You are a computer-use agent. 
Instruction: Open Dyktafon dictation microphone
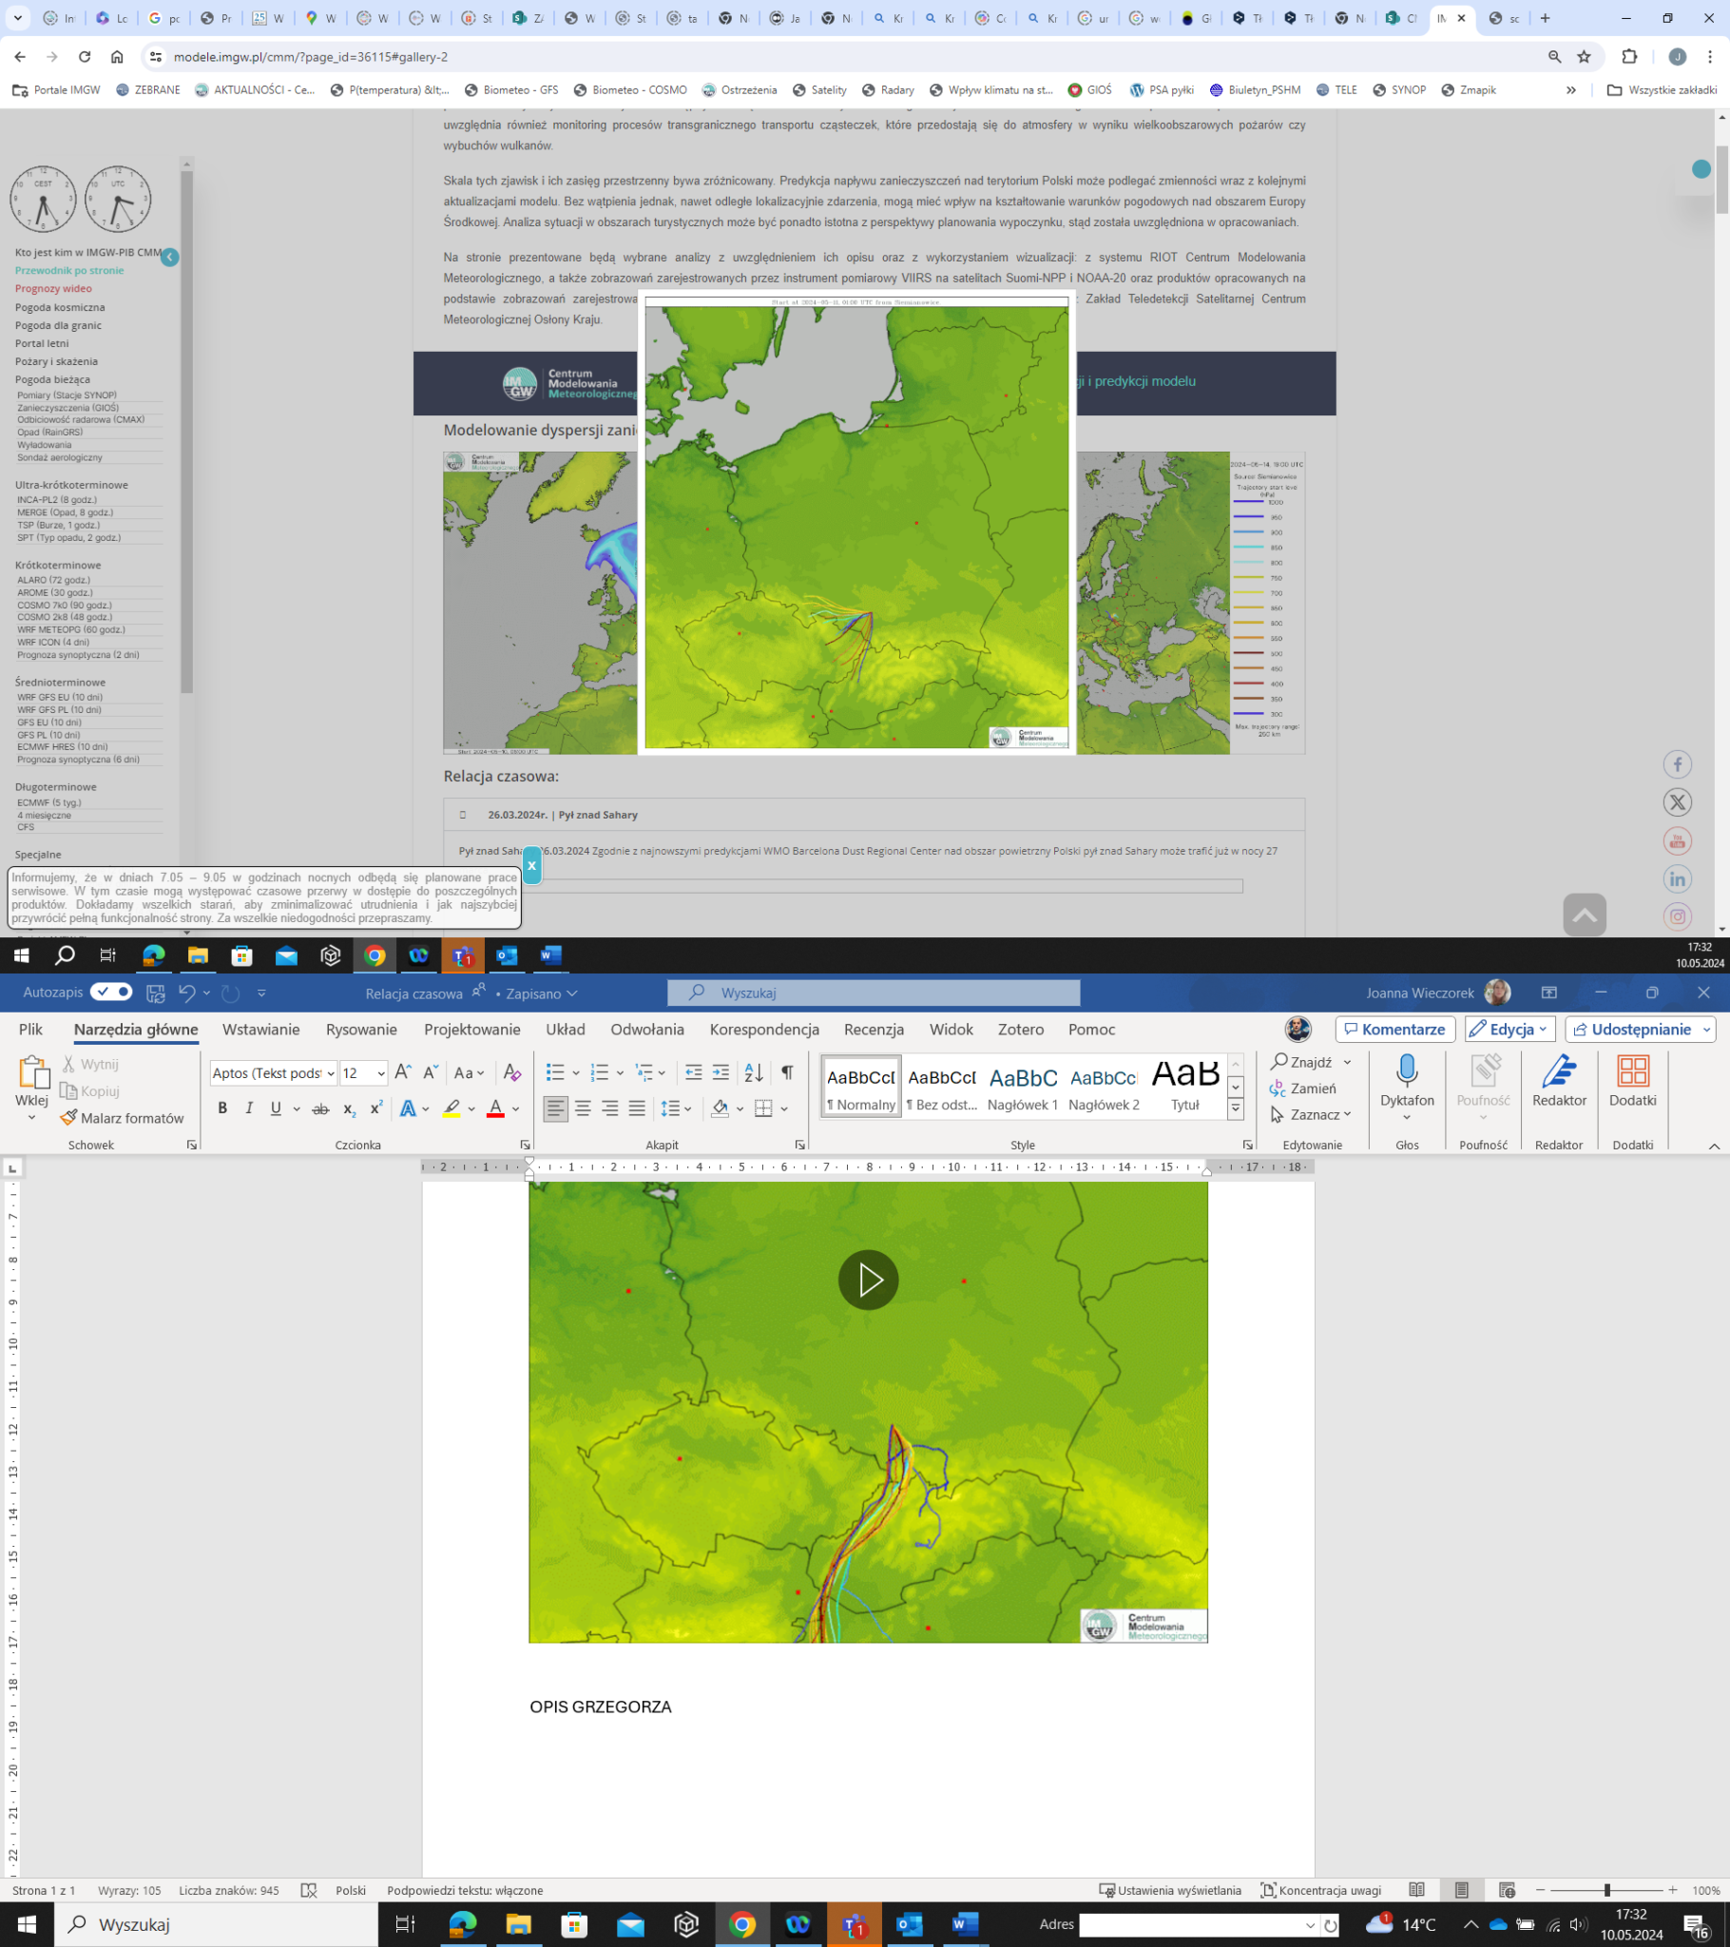pyautogui.click(x=1407, y=1086)
